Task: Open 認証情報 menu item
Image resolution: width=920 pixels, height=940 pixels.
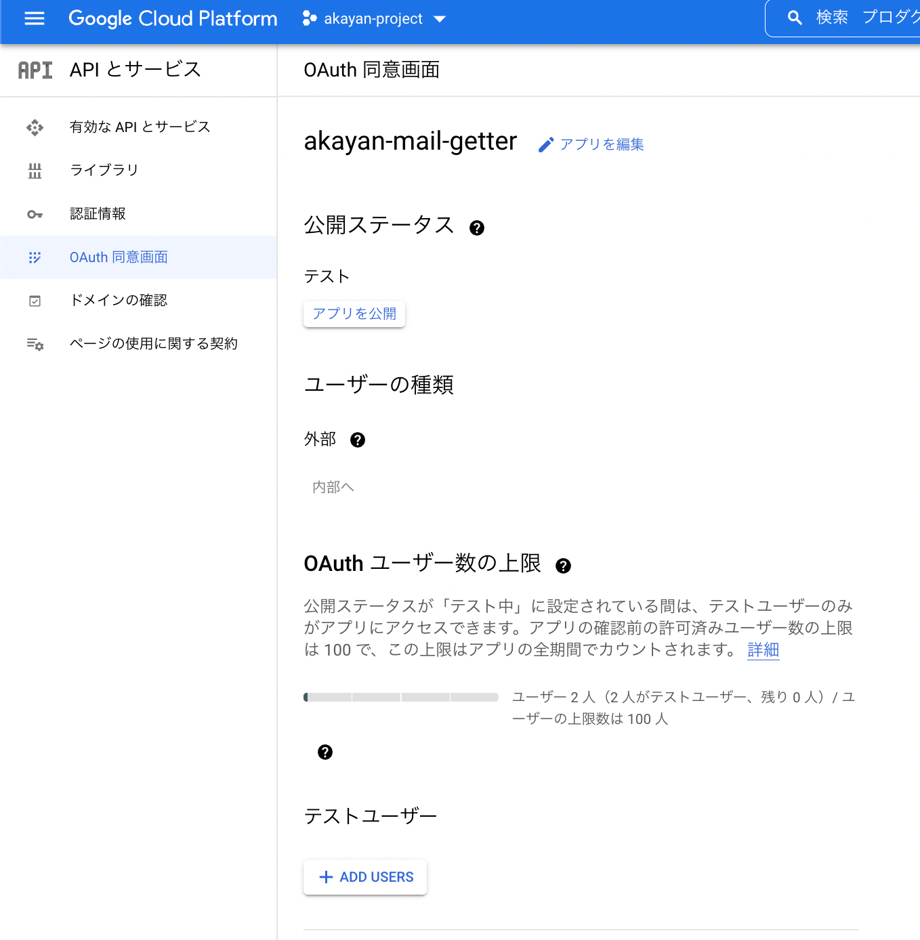Action: [138, 214]
